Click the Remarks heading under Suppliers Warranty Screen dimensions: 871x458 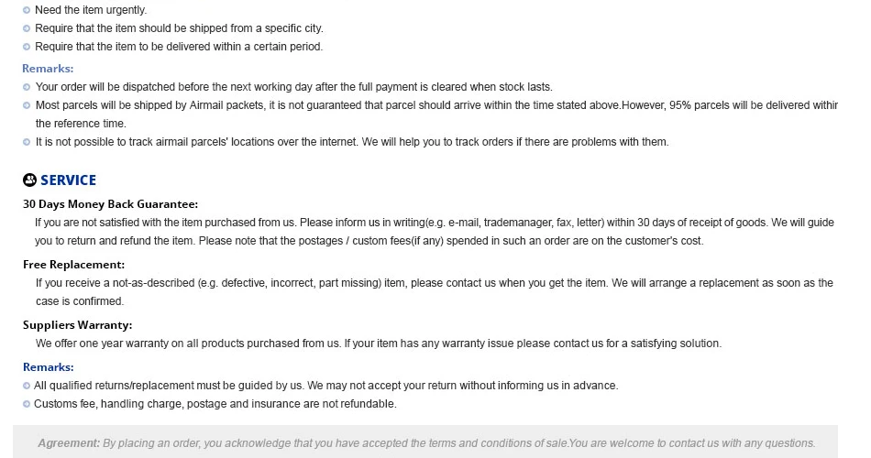pyautogui.click(x=49, y=367)
